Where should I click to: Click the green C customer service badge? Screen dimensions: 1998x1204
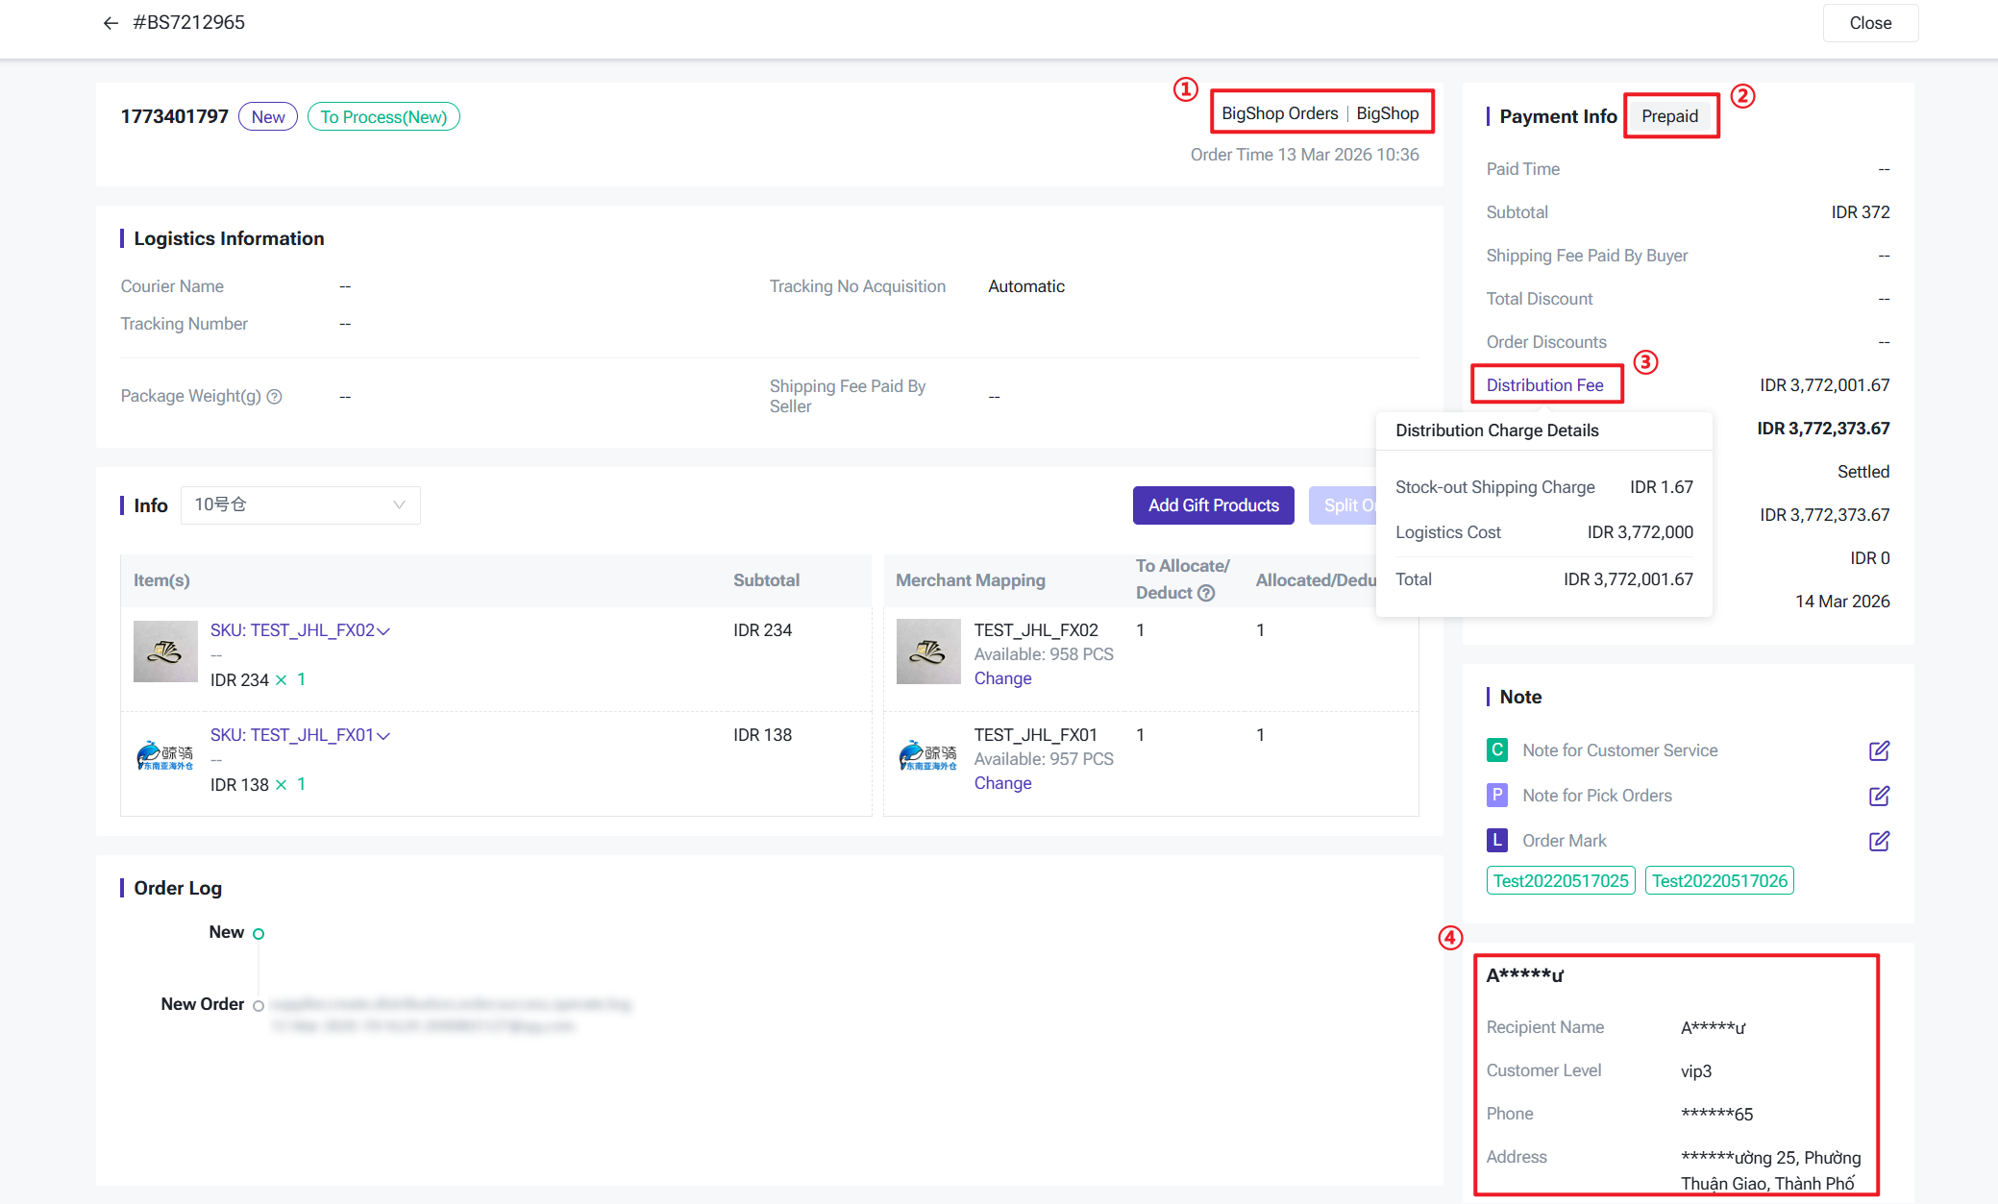(x=1496, y=750)
